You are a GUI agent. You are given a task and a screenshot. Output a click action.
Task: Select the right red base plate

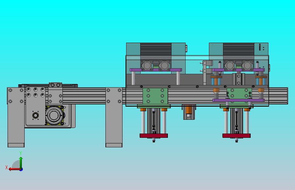click(x=237, y=136)
